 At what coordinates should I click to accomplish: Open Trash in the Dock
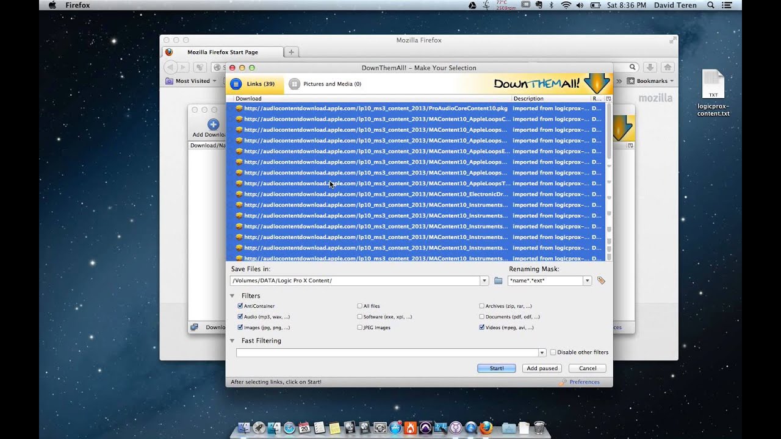539,428
